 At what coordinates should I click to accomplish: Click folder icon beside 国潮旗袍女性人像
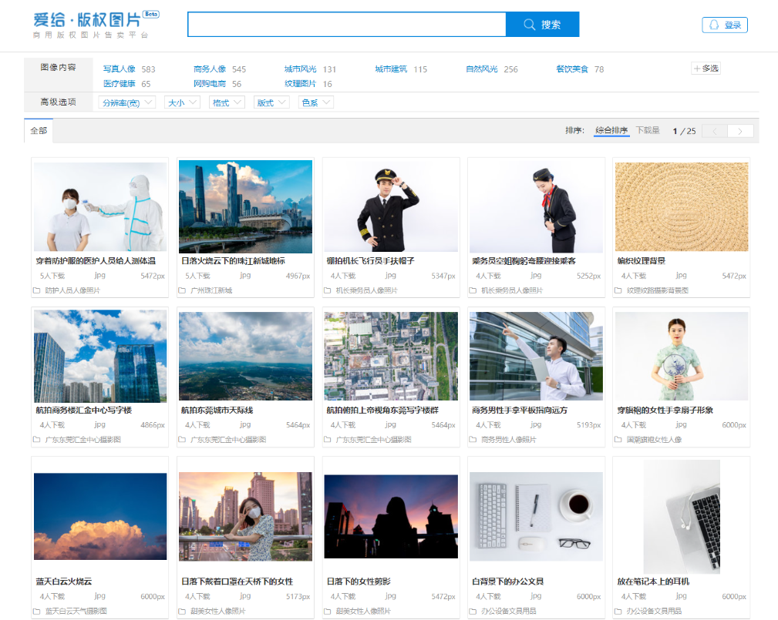click(618, 440)
